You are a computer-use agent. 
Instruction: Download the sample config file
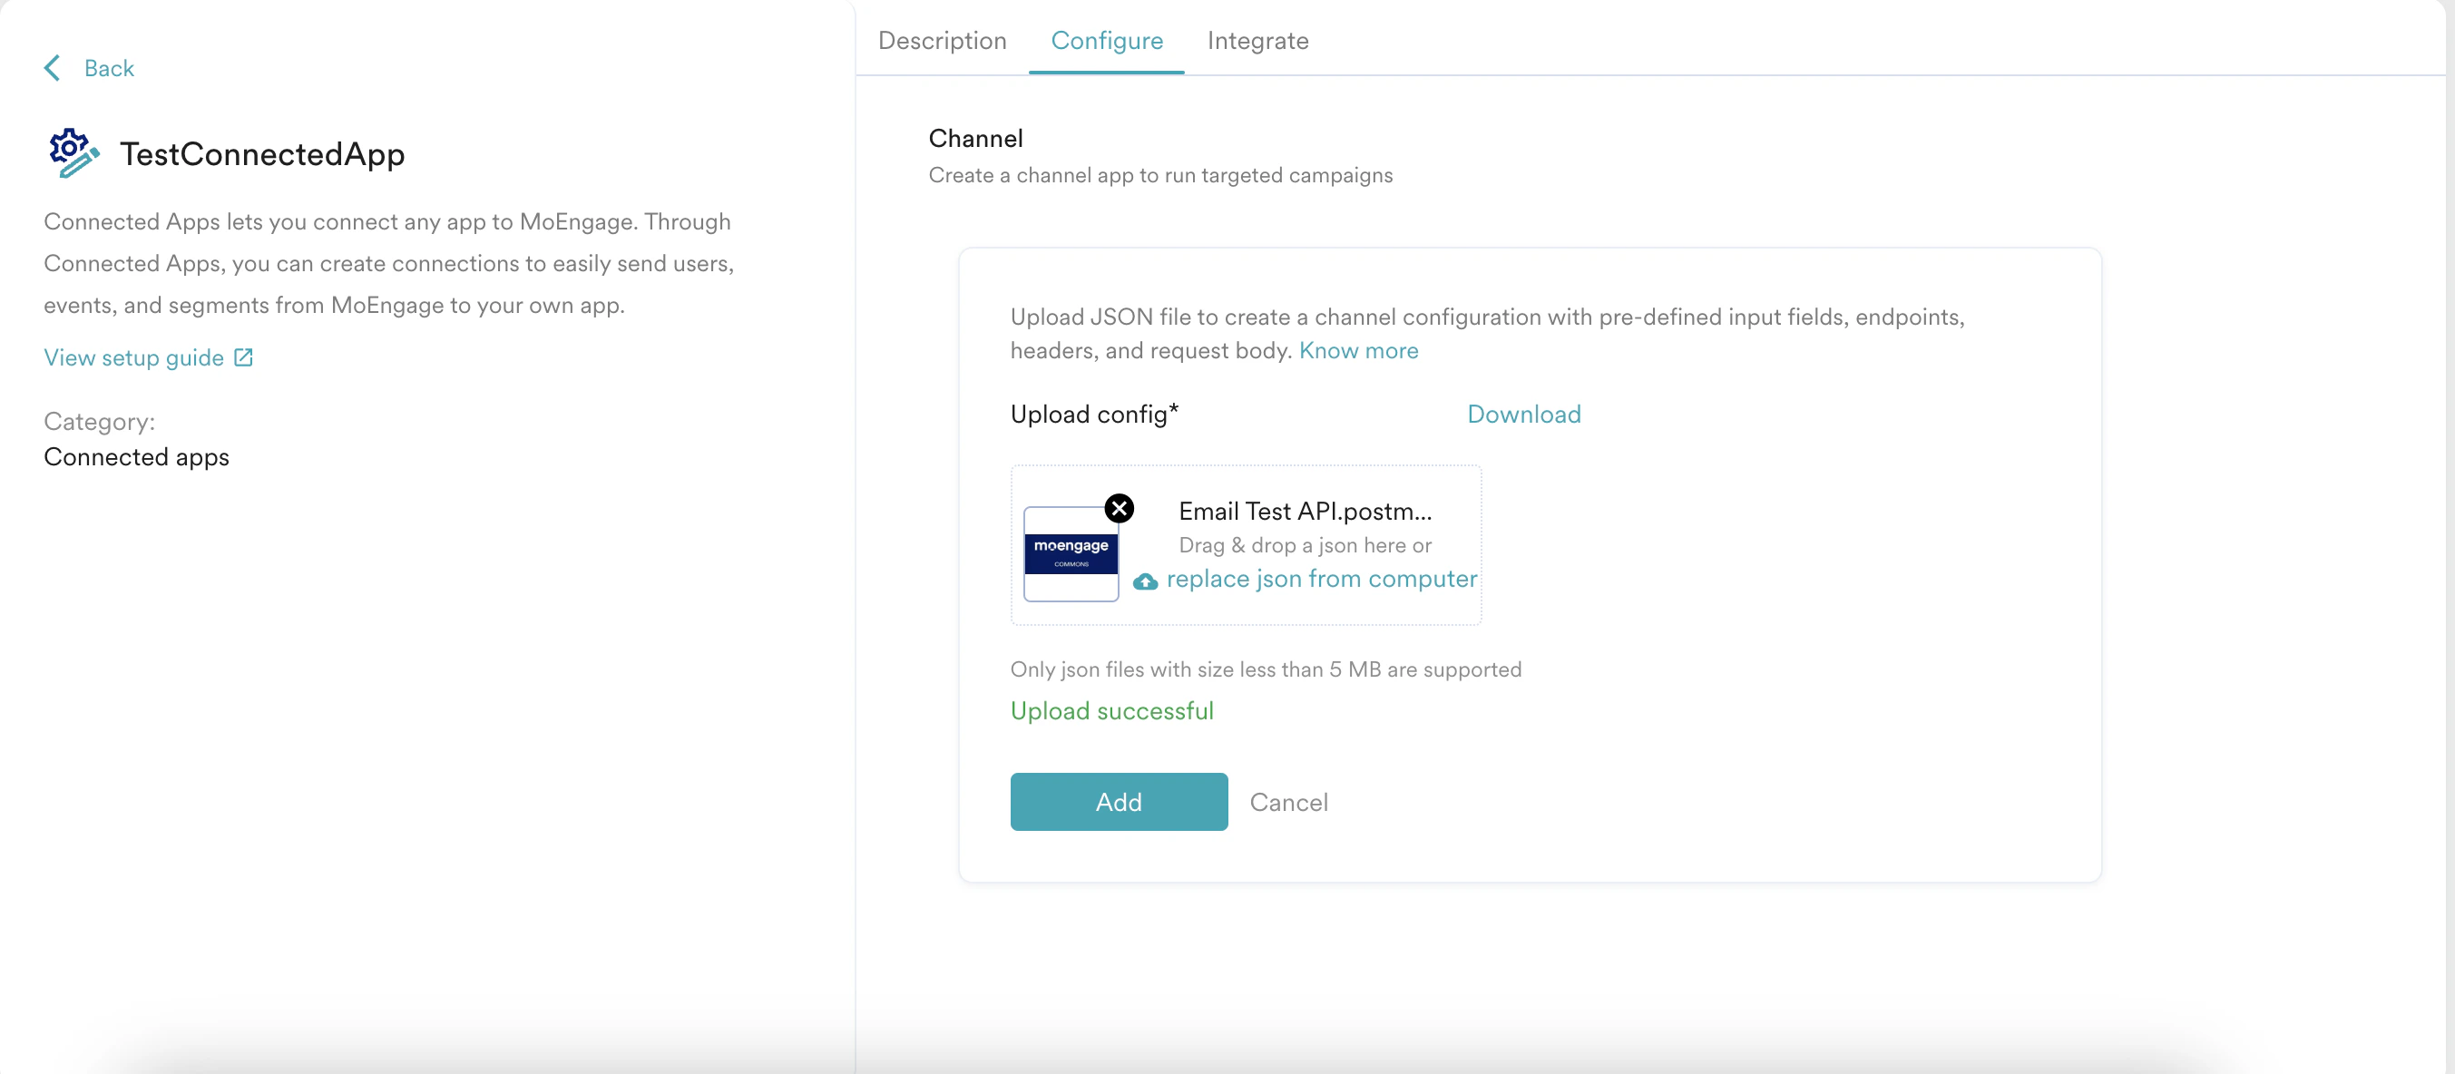pyautogui.click(x=1523, y=414)
